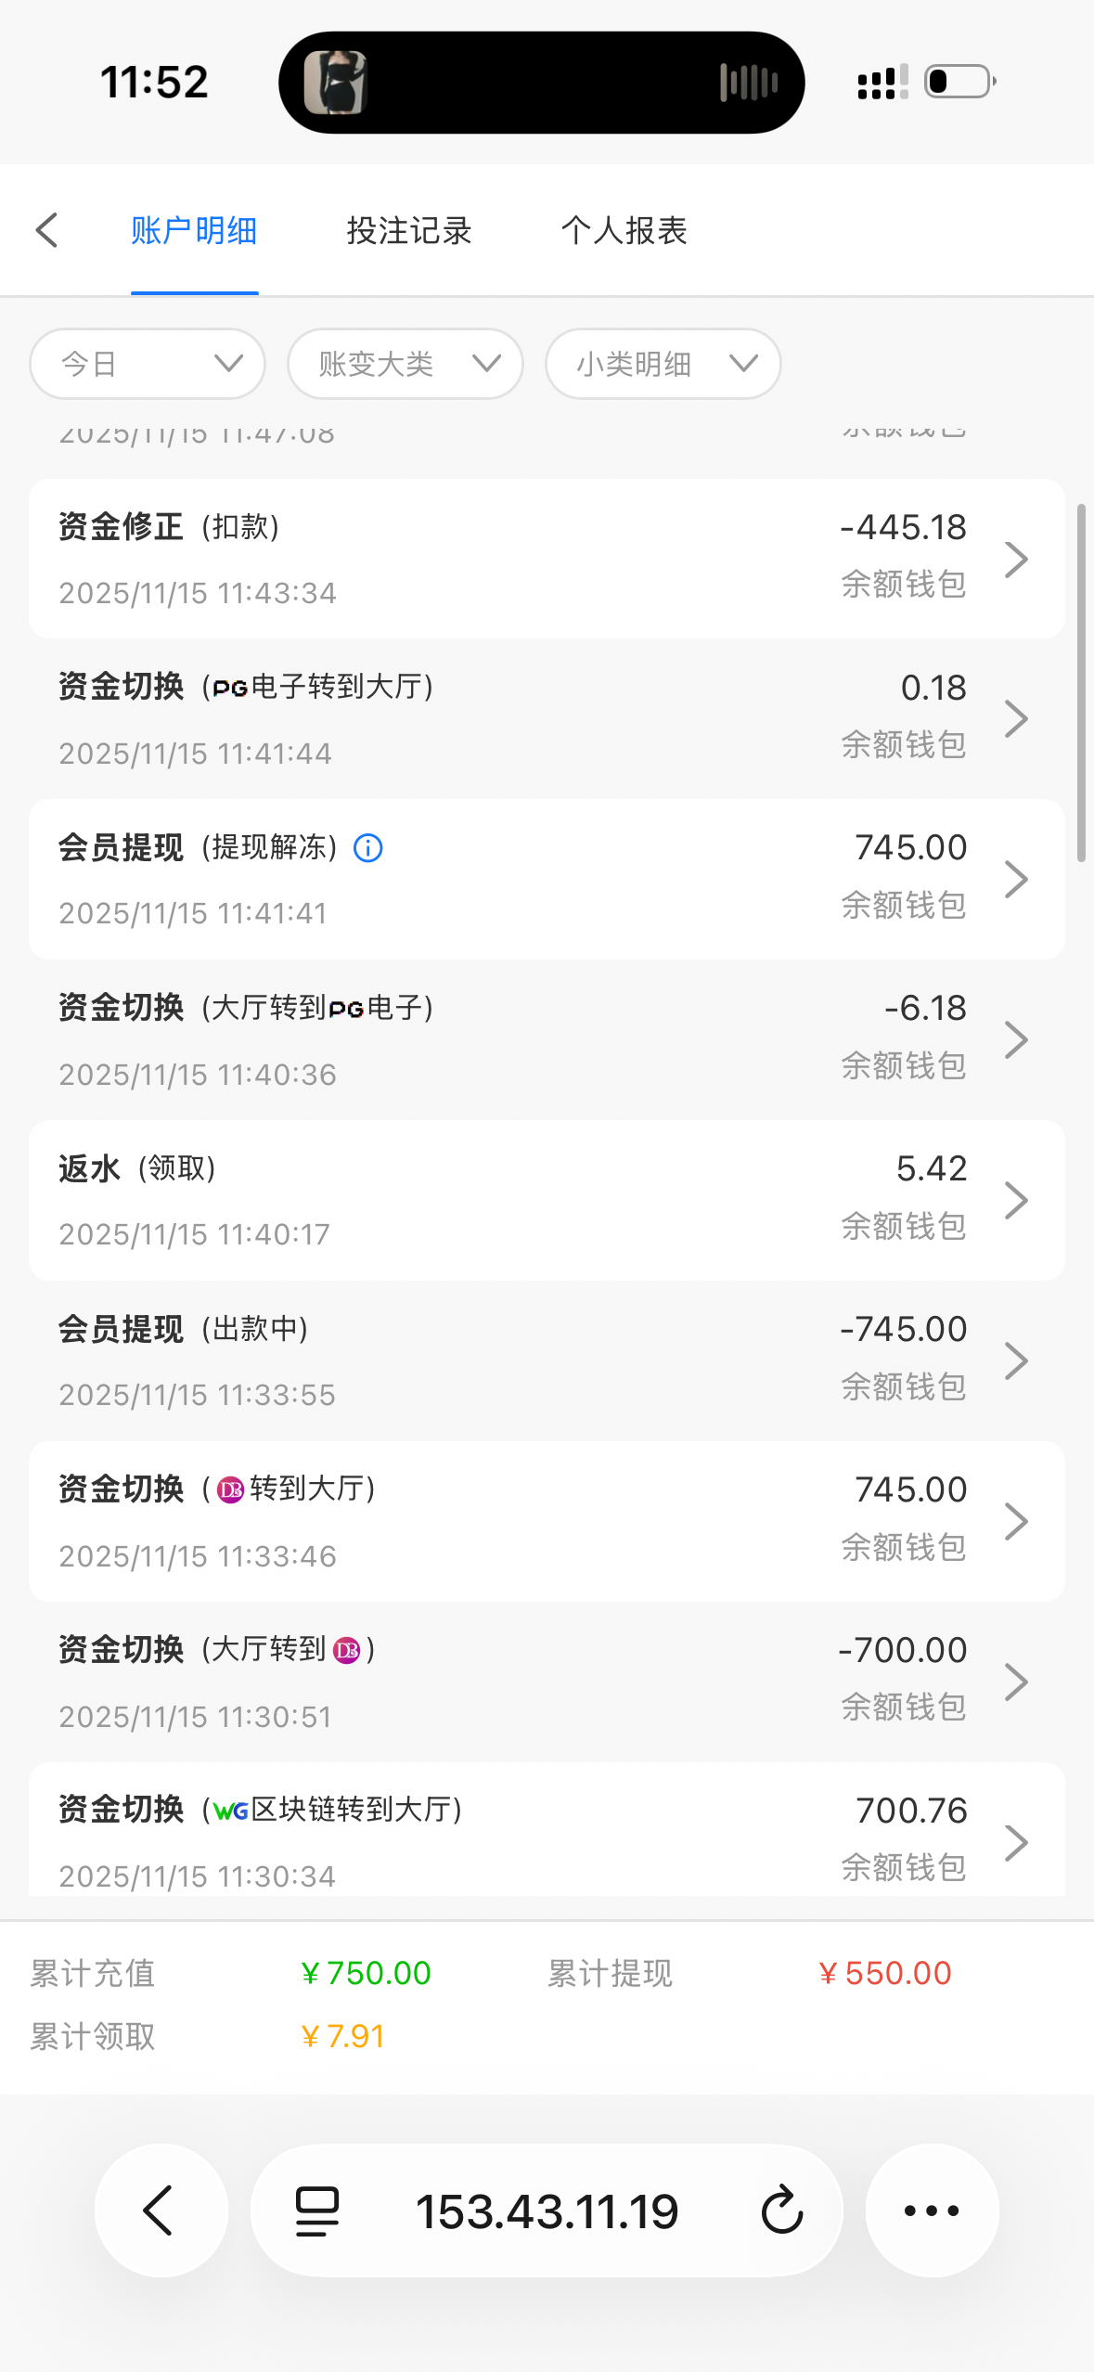Viewport: 1094px width, 2372px height.
Task: Click the transaction list scrollbar
Action: [x=1081, y=683]
